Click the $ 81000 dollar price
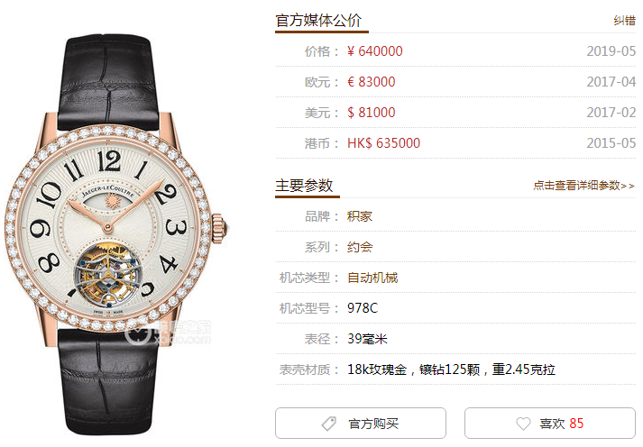This screenshot has width=643, height=447. (372, 113)
